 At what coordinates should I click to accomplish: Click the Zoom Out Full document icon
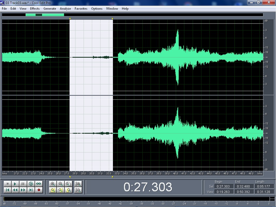pyautogui.click(x=68, y=184)
